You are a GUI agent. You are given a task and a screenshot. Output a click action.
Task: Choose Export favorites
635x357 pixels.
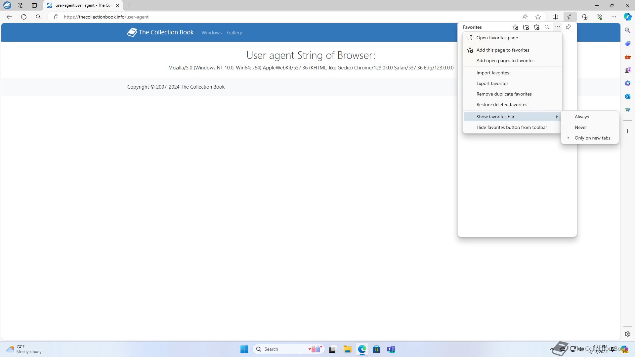[512, 83]
